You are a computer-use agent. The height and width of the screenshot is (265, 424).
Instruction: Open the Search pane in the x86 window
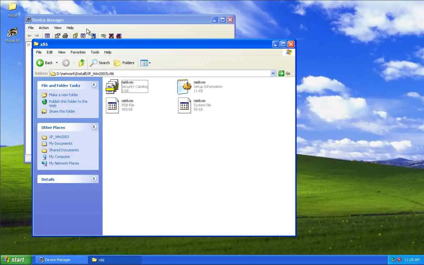point(100,63)
